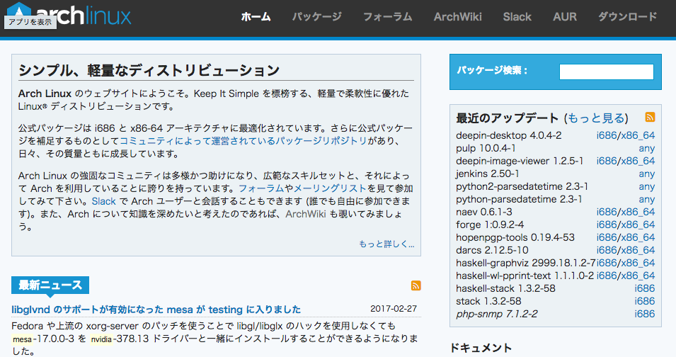Screen dimensions: 676x357
Task: Focus the パッケージ検索 input field
Action: click(x=606, y=72)
